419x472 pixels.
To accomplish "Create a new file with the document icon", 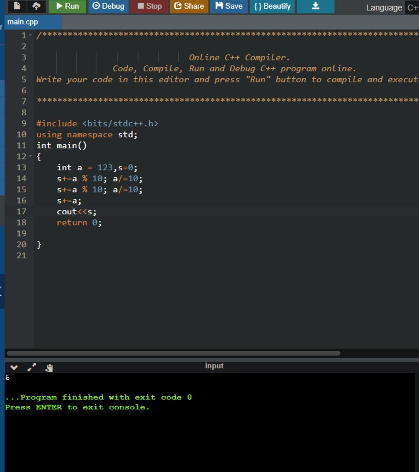I will [17, 6].
